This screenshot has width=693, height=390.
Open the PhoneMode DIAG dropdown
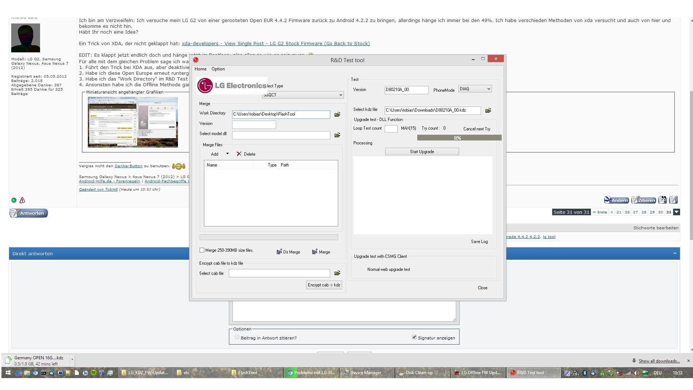tap(475, 89)
